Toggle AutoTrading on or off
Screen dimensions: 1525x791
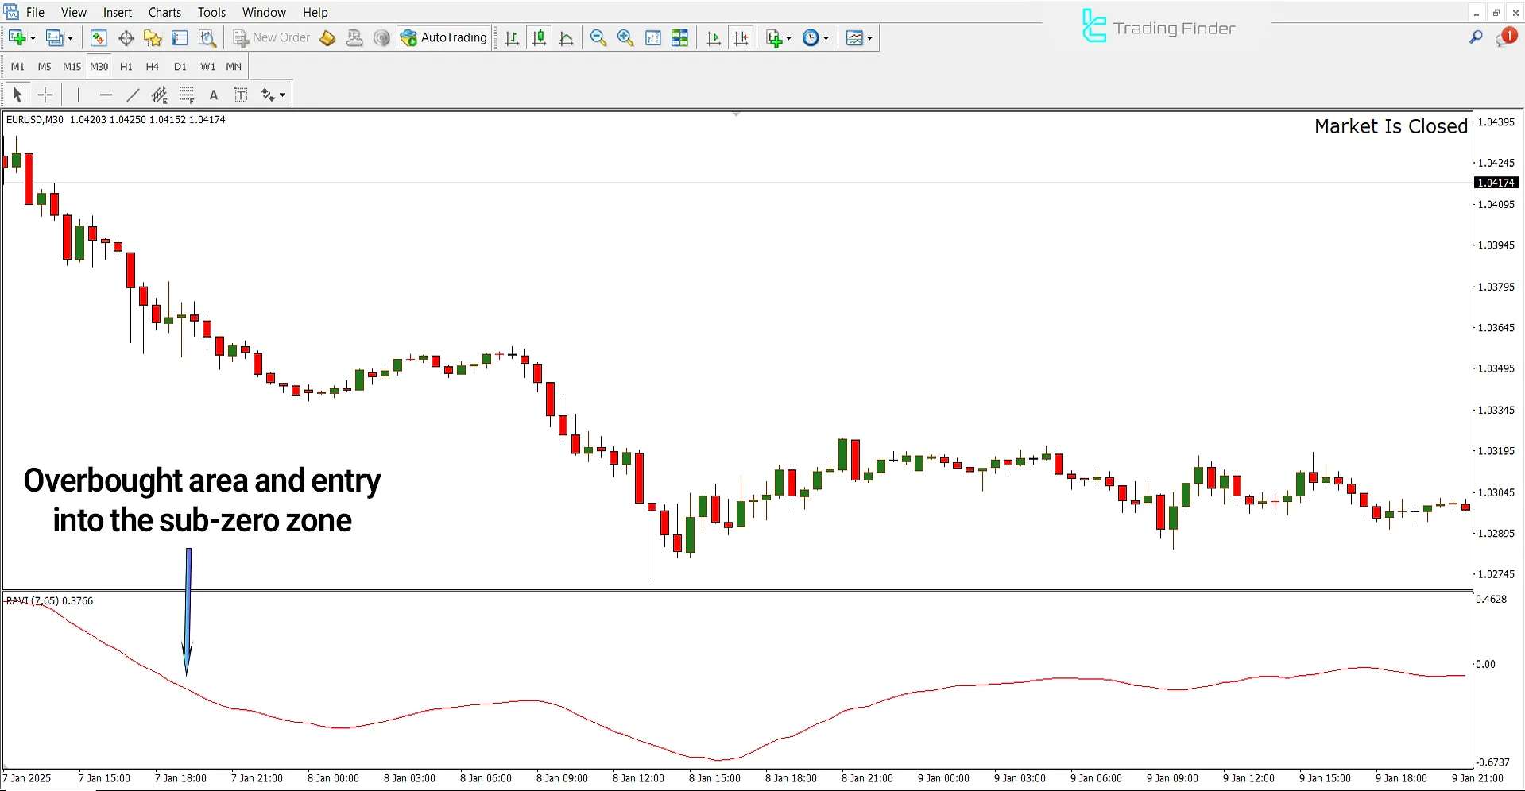tap(444, 37)
